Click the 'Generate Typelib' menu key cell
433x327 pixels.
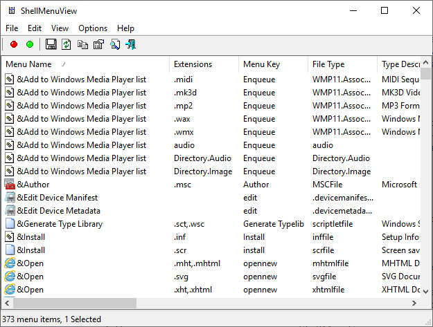tap(274, 224)
